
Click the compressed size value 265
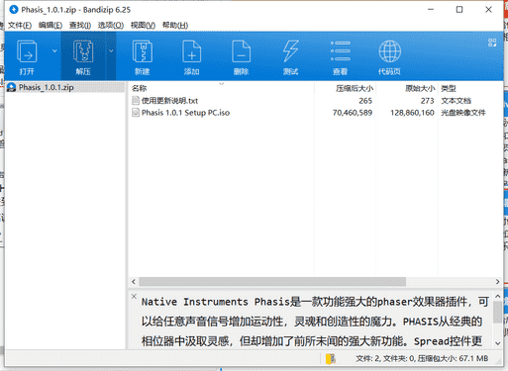pos(365,101)
